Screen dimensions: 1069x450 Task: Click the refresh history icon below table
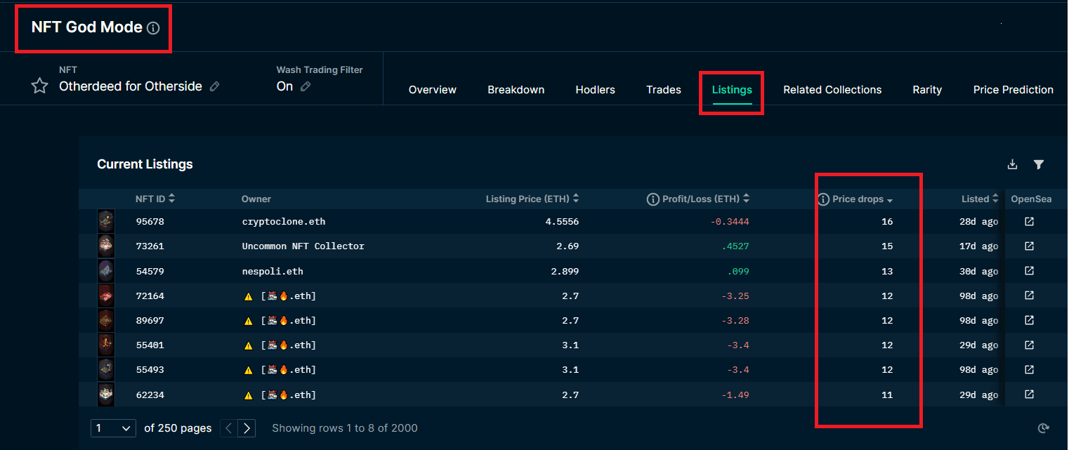(1044, 428)
